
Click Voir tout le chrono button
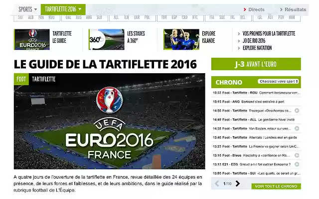click(276, 186)
